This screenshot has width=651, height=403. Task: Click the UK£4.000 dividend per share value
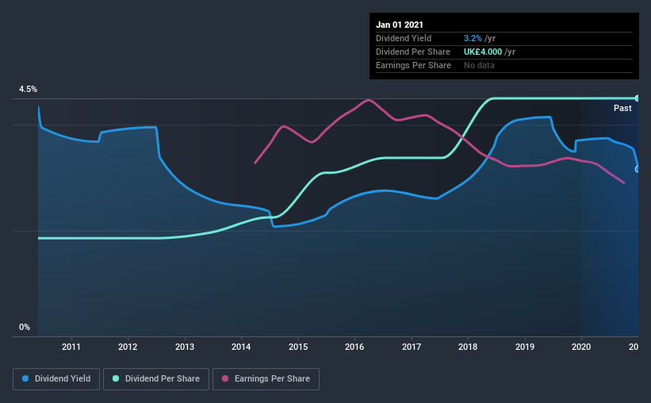click(x=483, y=52)
